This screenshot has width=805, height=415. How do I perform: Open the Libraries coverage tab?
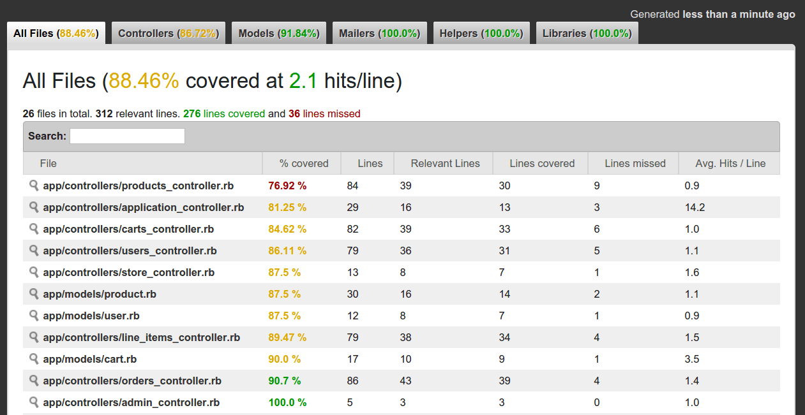[587, 33]
